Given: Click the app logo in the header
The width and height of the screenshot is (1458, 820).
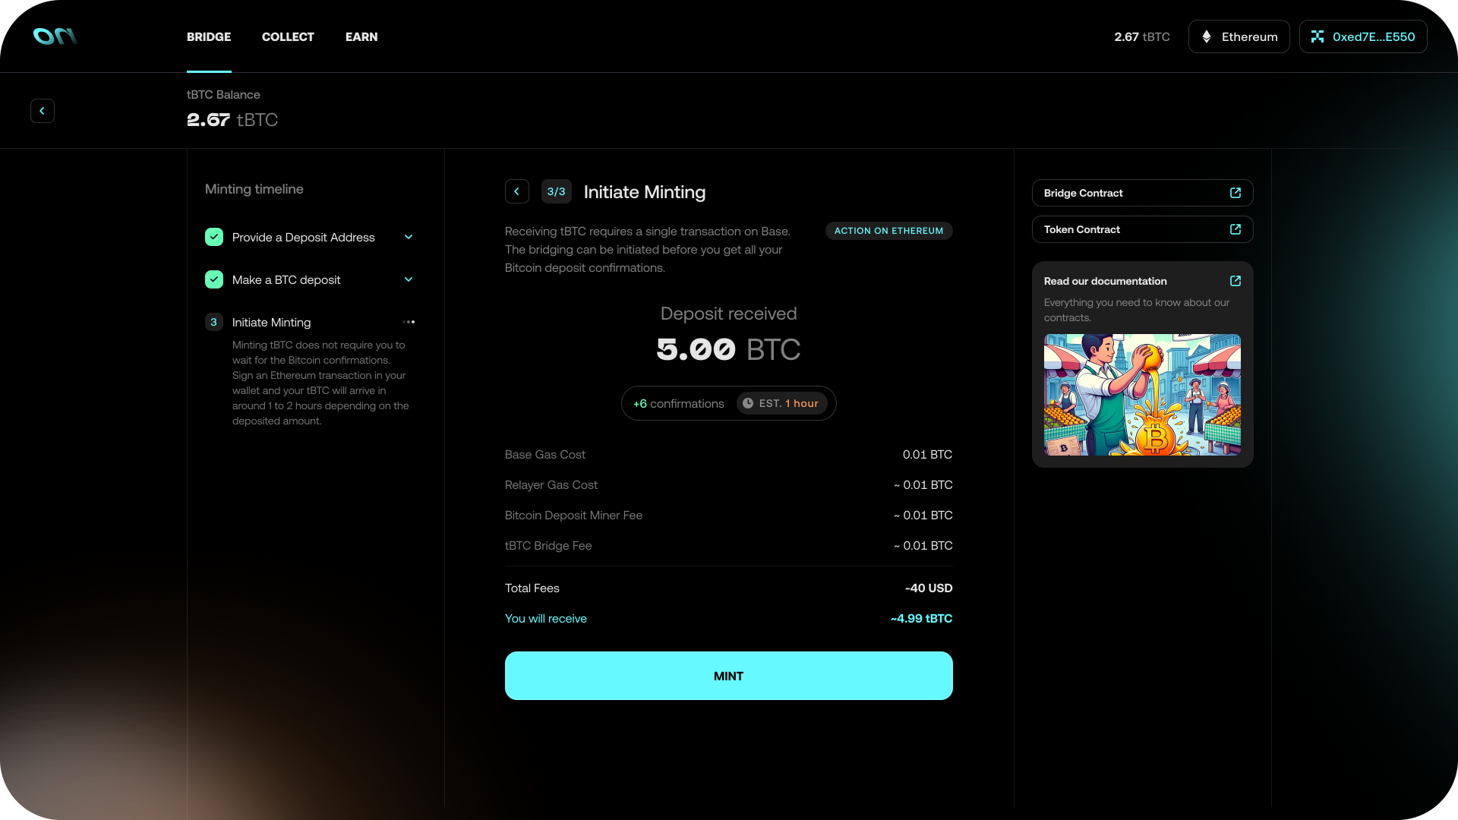Looking at the screenshot, I should pyautogui.click(x=55, y=36).
